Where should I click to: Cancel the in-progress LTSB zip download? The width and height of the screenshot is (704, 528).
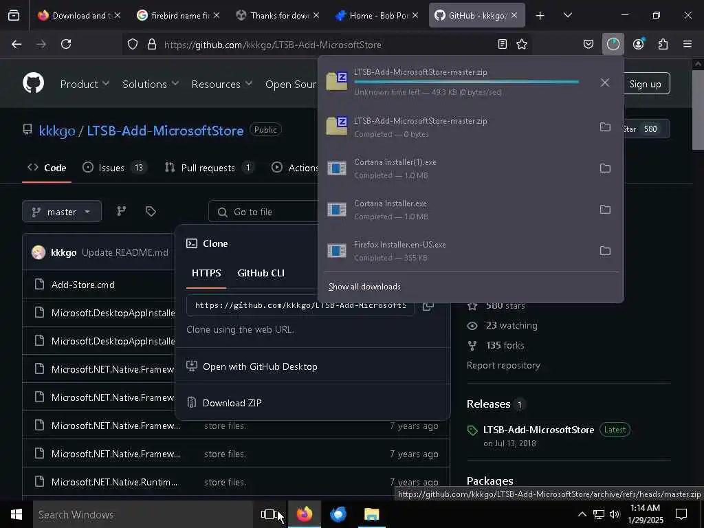click(x=605, y=82)
